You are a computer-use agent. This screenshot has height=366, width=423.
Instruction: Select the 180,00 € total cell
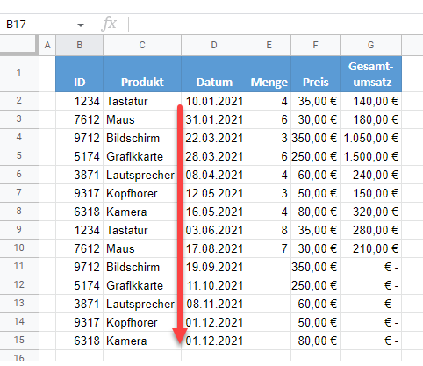[370, 119]
